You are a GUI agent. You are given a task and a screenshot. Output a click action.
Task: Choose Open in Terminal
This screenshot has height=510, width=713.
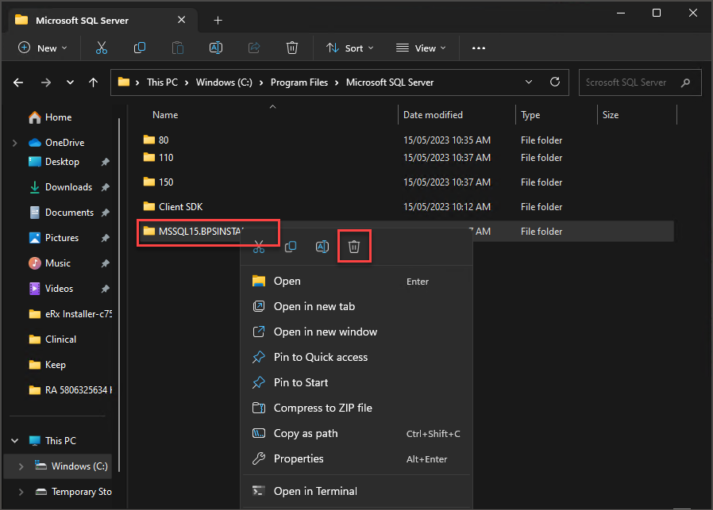[x=356, y=492]
